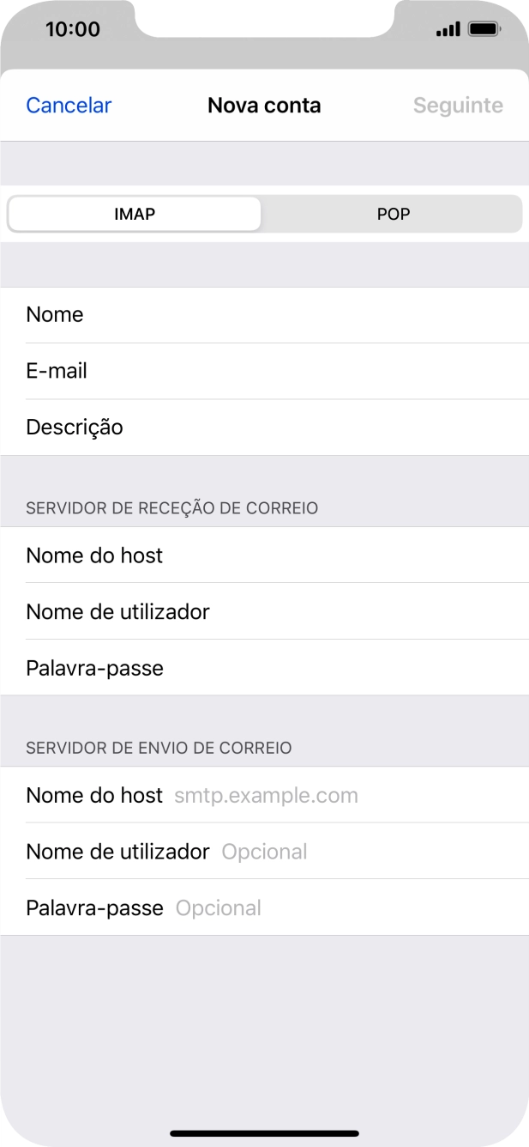Select the 10:00 clock display
The height and width of the screenshot is (1147, 529).
73,28
